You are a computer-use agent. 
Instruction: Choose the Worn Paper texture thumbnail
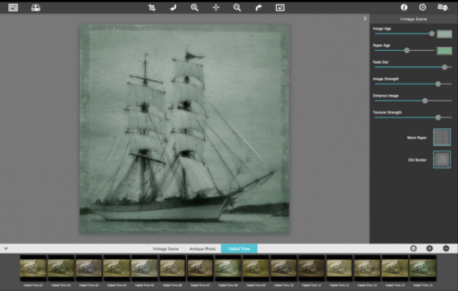pos(442,137)
